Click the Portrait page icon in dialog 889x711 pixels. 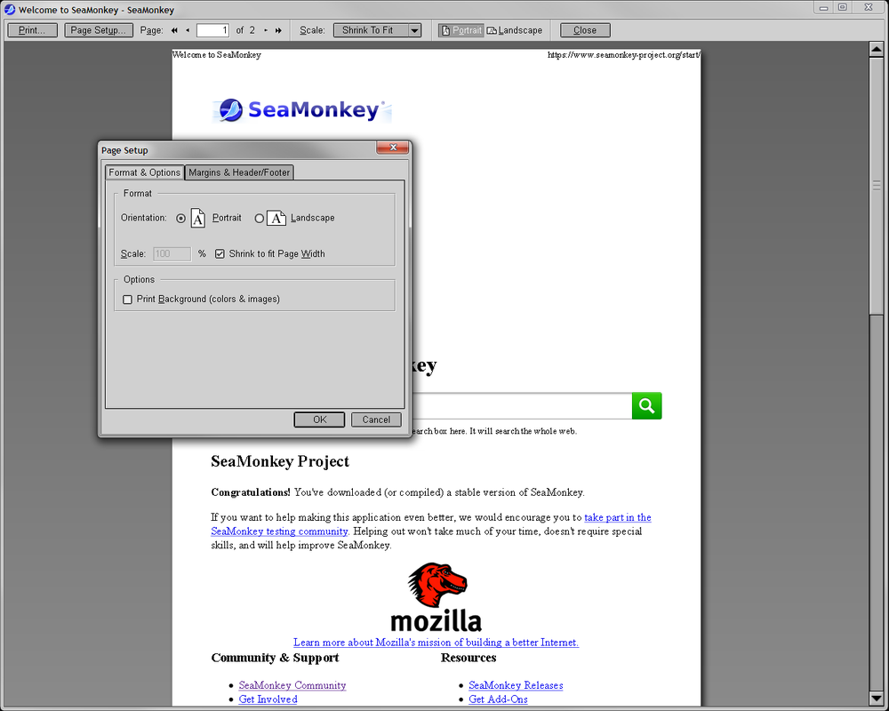(198, 219)
